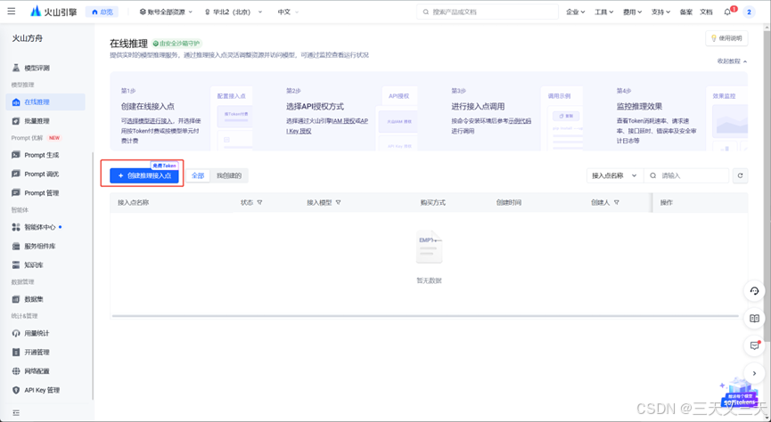Open the feedback chat floating button
Viewport: 771px width, 422px height.
[x=754, y=345]
